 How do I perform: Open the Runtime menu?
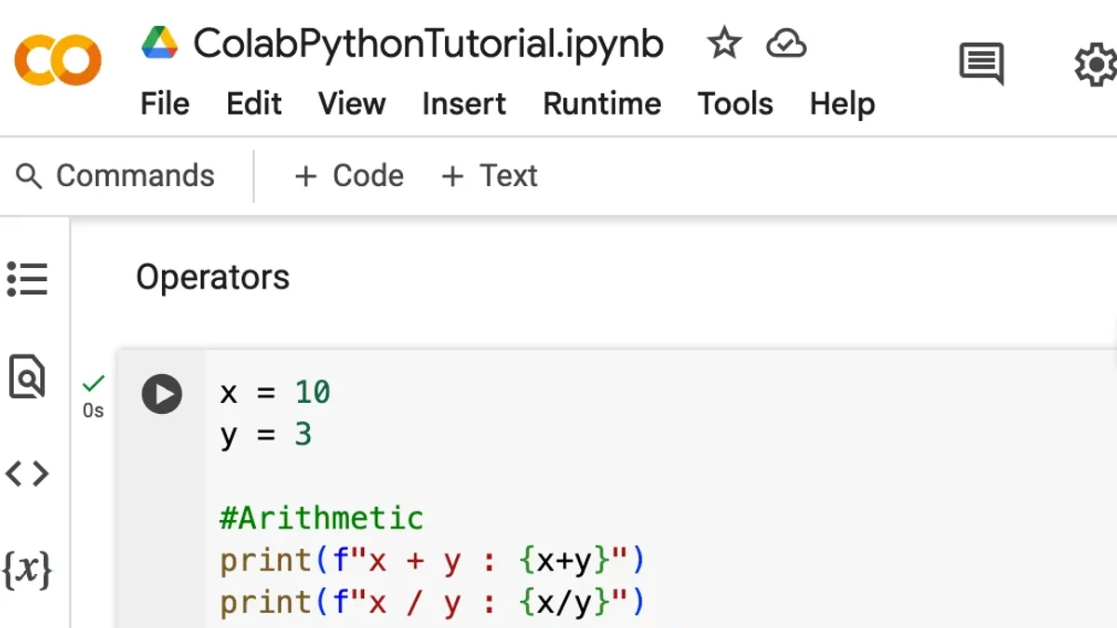[602, 103]
